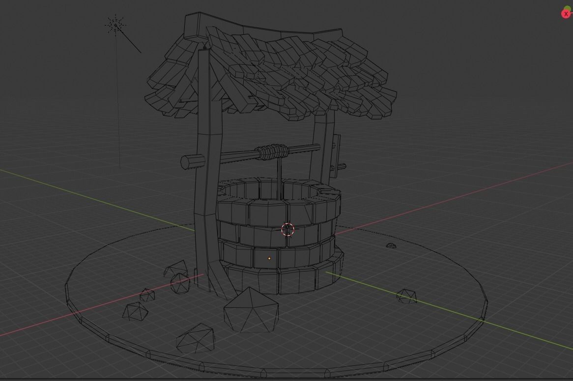Click the orange object origin dot
This screenshot has width=573, height=381.
pos(269,258)
